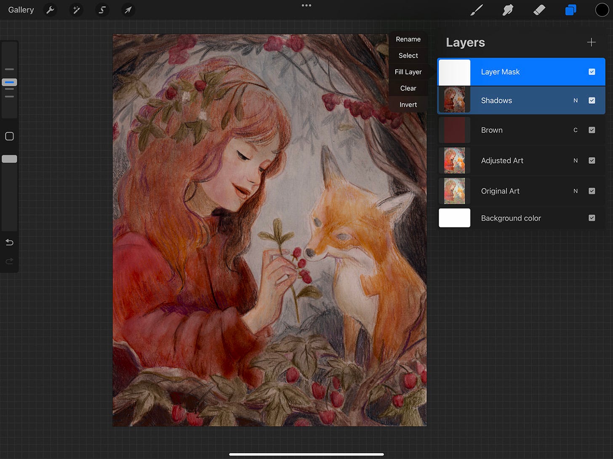Select the Brush tool
Image resolution: width=613 pixels, height=459 pixels.
pyautogui.click(x=477, y=10)
